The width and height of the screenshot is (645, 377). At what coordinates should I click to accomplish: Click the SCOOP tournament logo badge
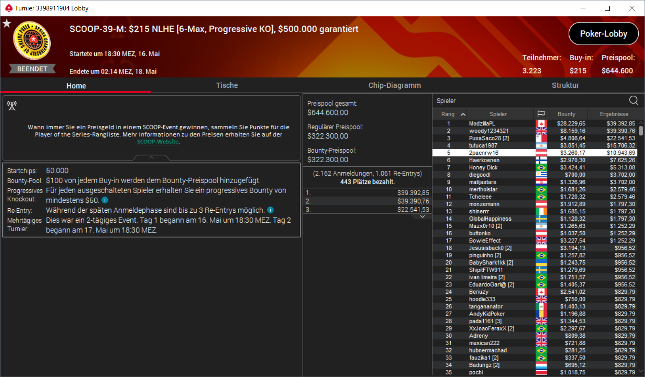[32, 41]
